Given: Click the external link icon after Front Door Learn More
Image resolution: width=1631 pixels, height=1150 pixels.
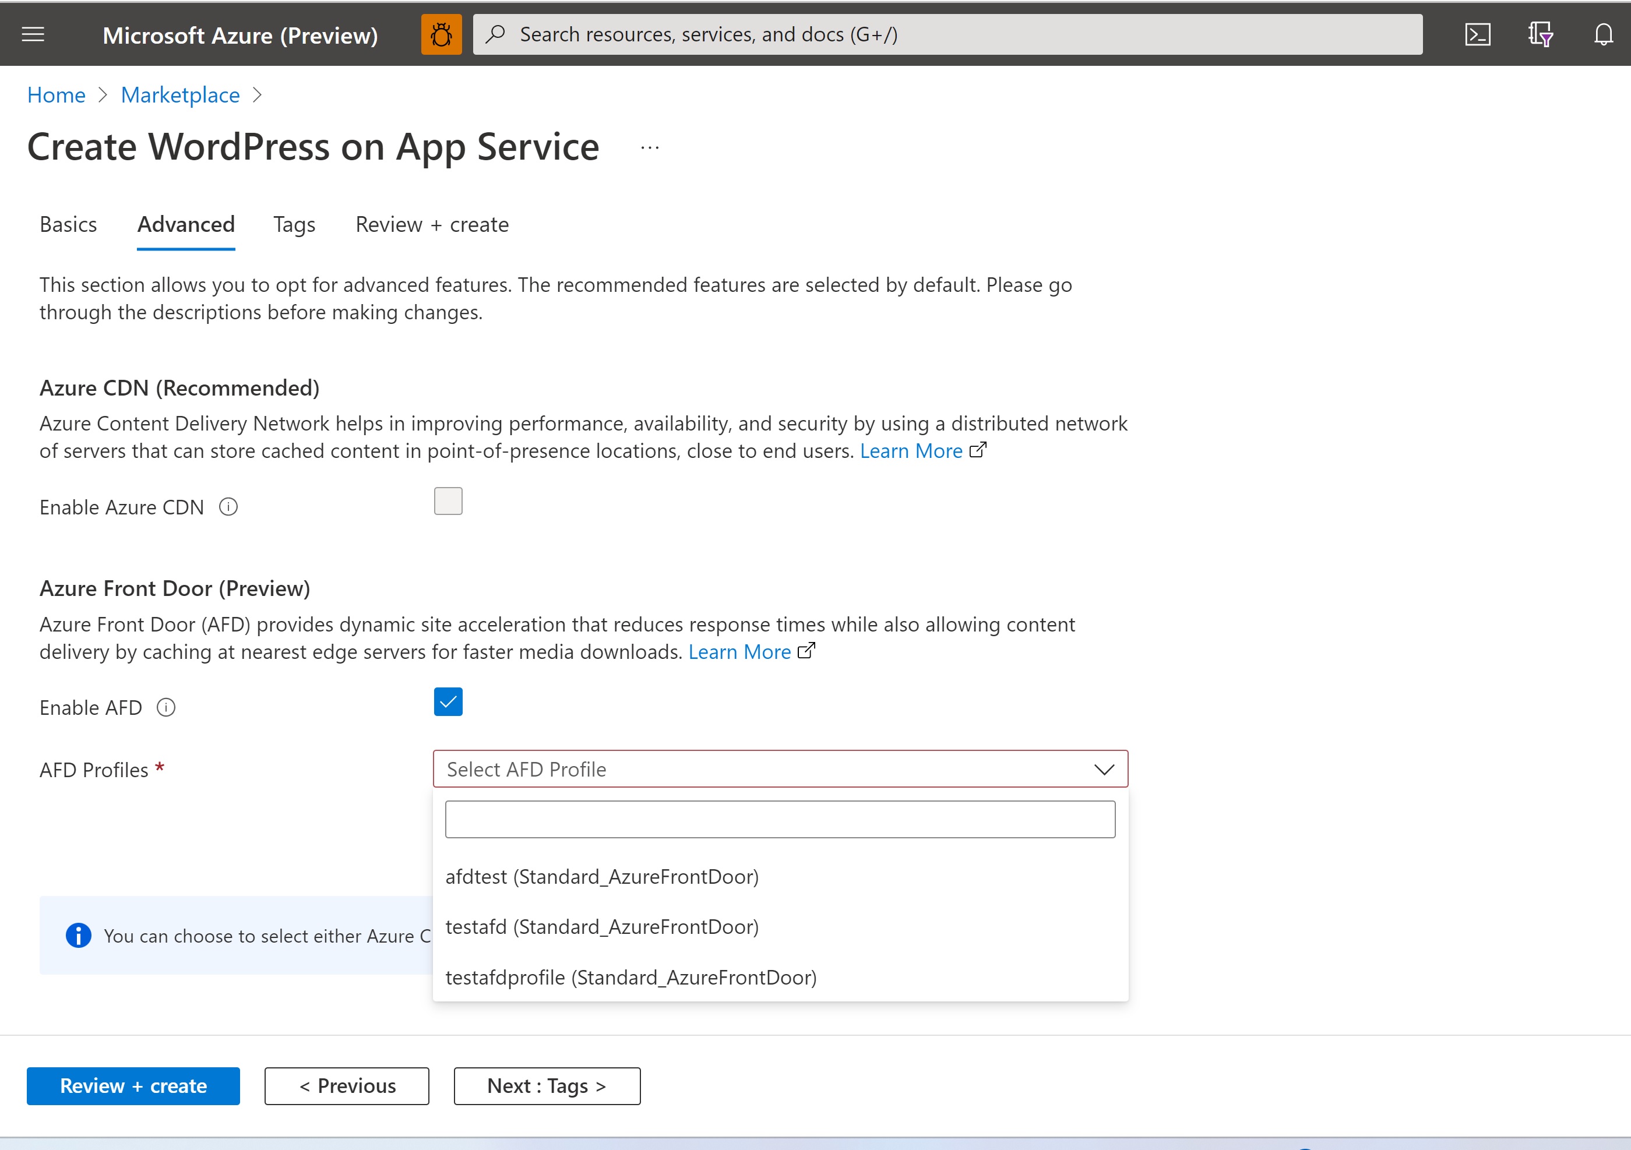Looking at the screenshot, I should pos(806,651).
